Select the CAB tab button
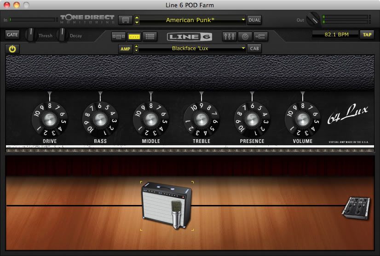 (x=254, y=49)
